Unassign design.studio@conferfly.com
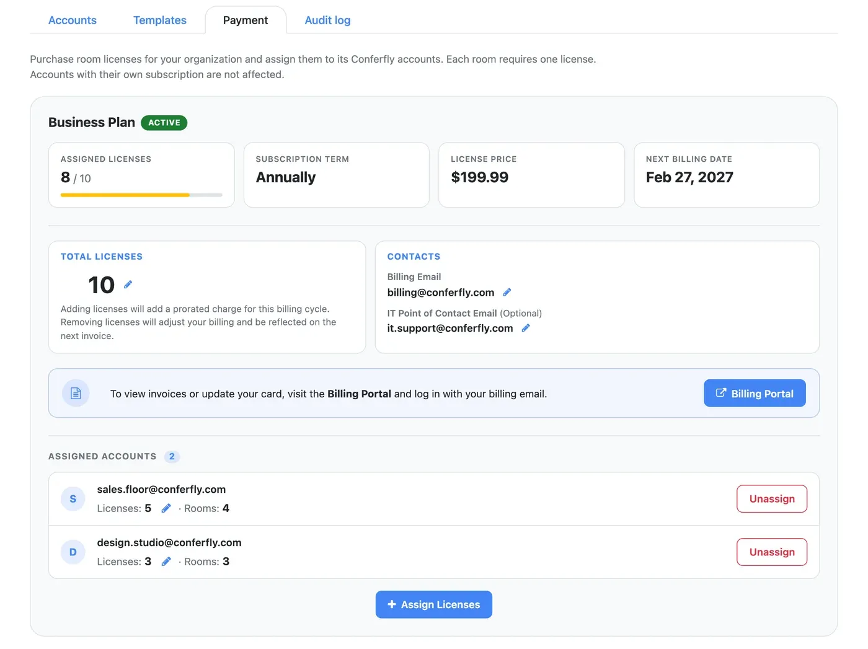Viewport: 868px width, 649px height. tap(772, 552)
